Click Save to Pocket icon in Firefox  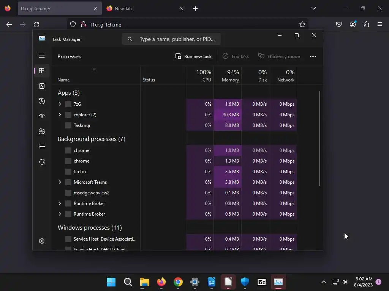click(339, 25)
